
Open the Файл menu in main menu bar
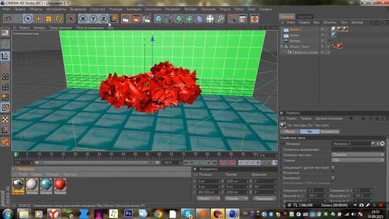point(7,9)
